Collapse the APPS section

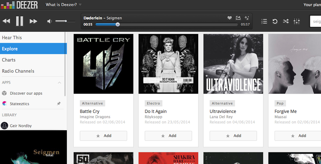(x=59, y=82)
